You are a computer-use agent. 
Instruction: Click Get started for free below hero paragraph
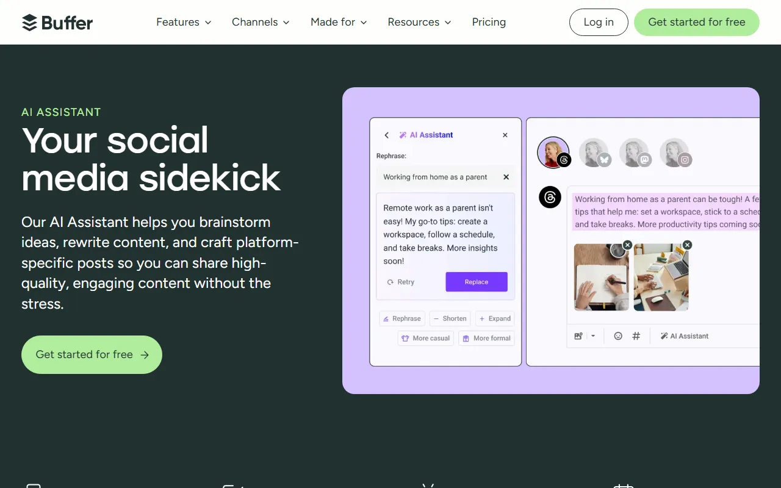click(92, 354)
